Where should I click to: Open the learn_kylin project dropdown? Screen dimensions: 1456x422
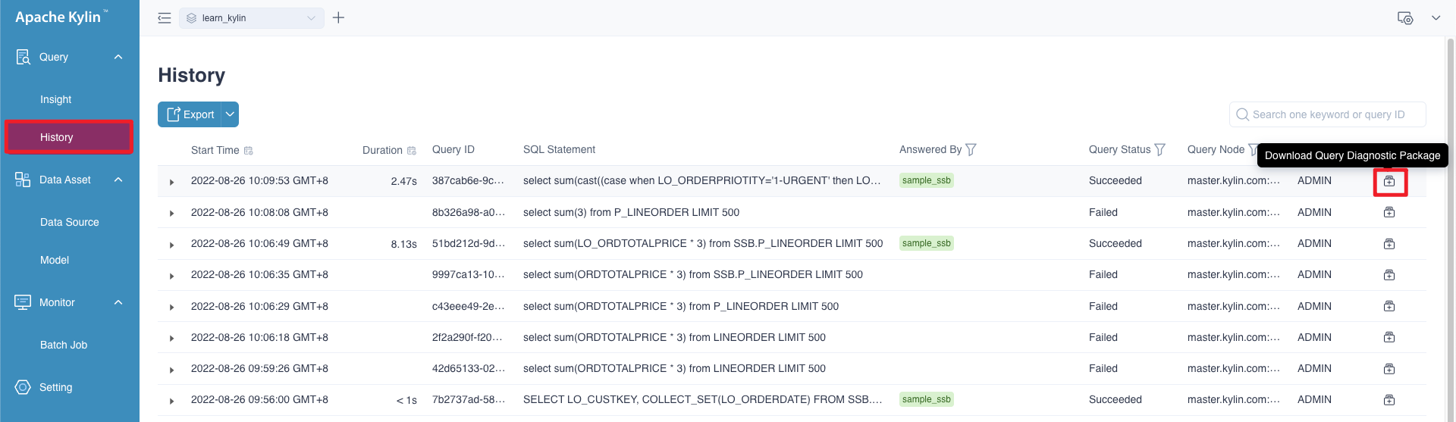(252, 18)
